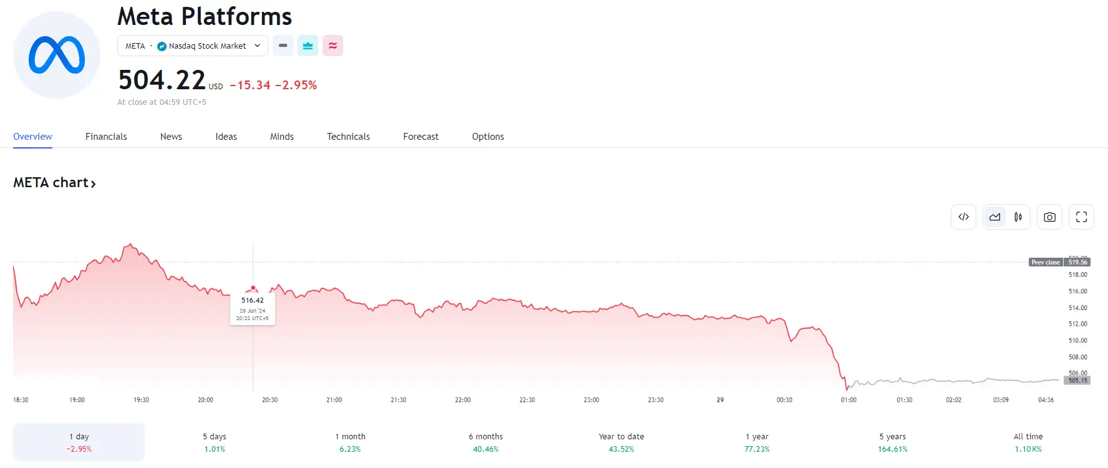Switch to the Financials tab
The width and height of the screenshot is (1108, 468).
pos(106,137)
